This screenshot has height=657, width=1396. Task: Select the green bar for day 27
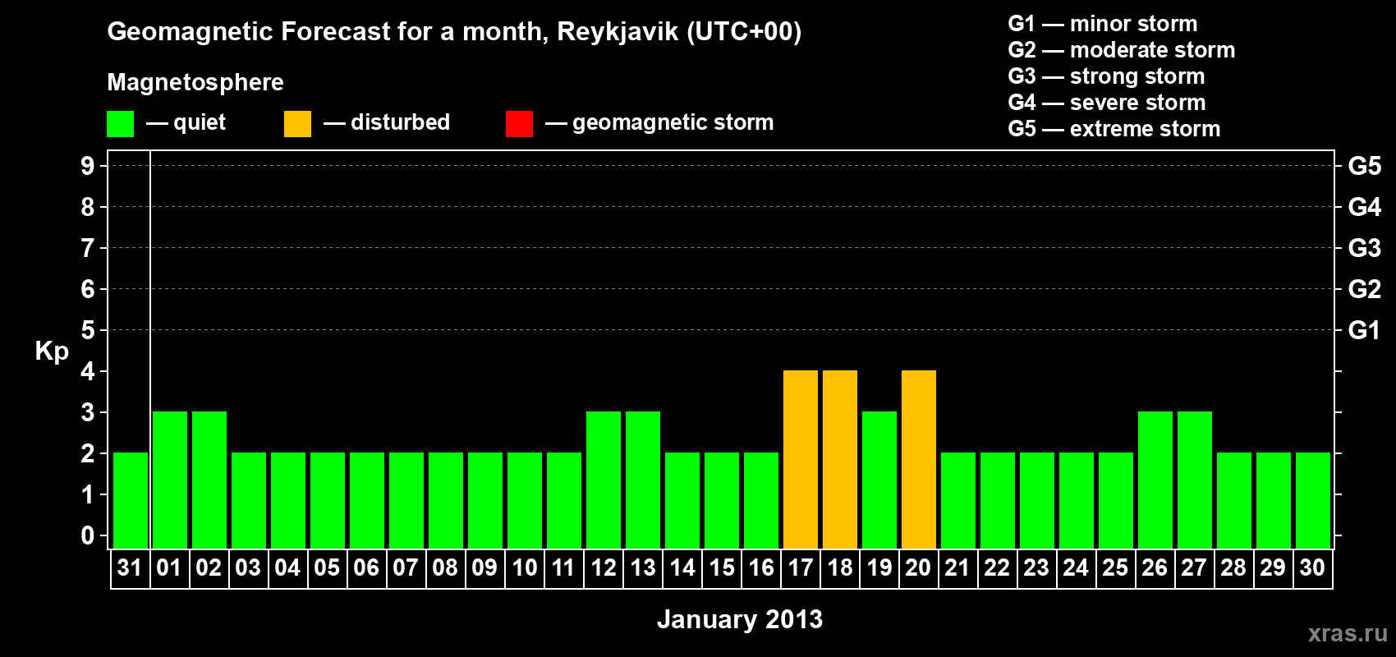[1195, 480]
